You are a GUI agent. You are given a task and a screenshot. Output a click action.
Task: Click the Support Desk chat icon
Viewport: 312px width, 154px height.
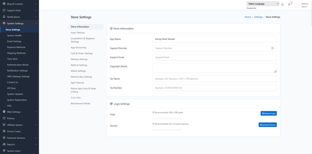click(4, 10)
